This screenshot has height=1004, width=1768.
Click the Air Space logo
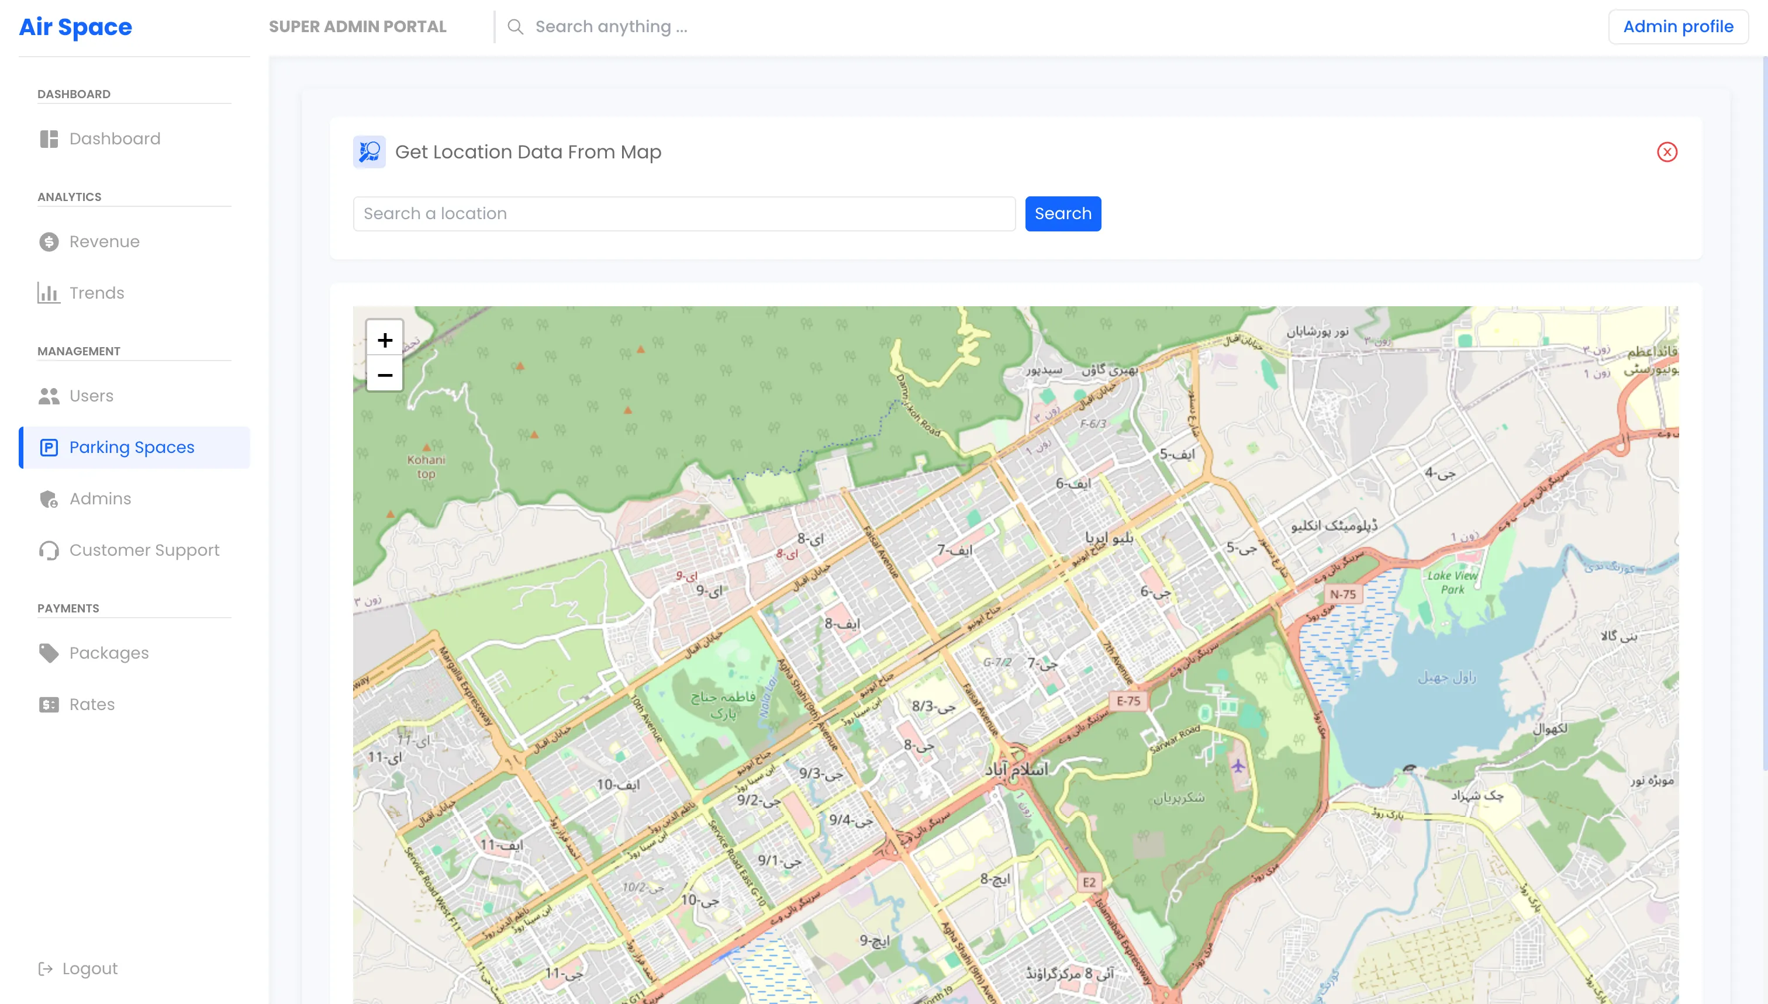click(x=75, y=27)
